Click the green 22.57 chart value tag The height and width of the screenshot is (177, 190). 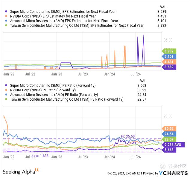coord(169,139)
